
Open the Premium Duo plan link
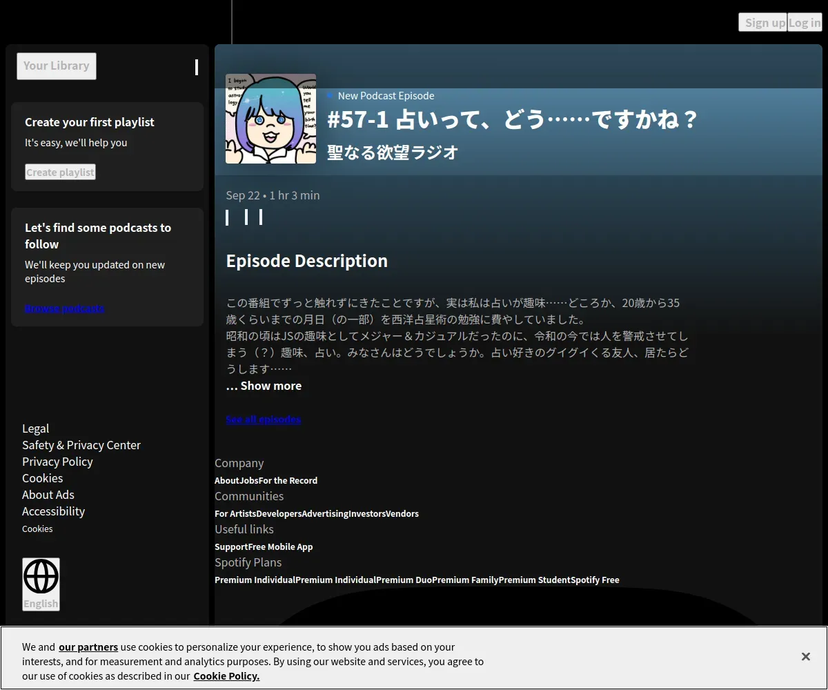(x=404, y=580)
